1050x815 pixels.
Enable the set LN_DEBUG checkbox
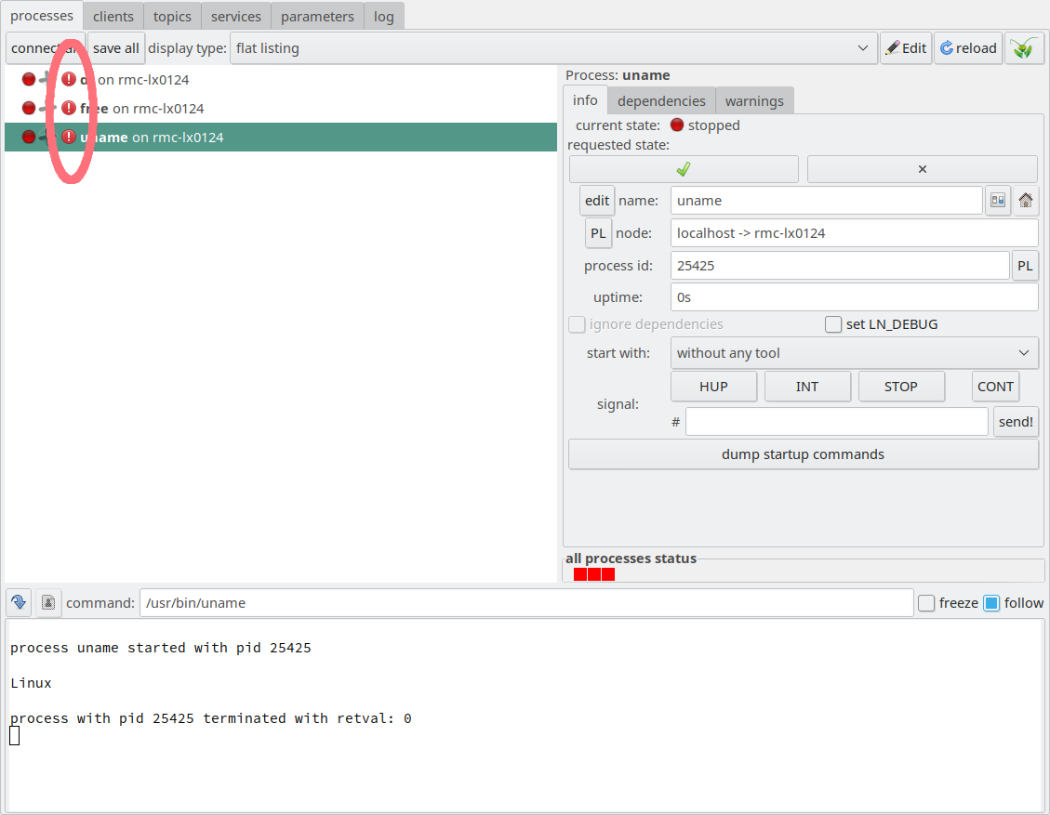pos(833,324)
